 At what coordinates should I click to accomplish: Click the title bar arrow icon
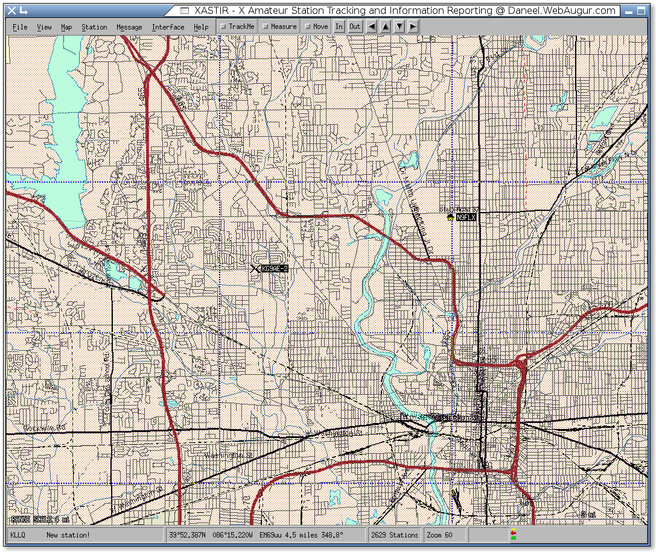(x=24, y=11)
